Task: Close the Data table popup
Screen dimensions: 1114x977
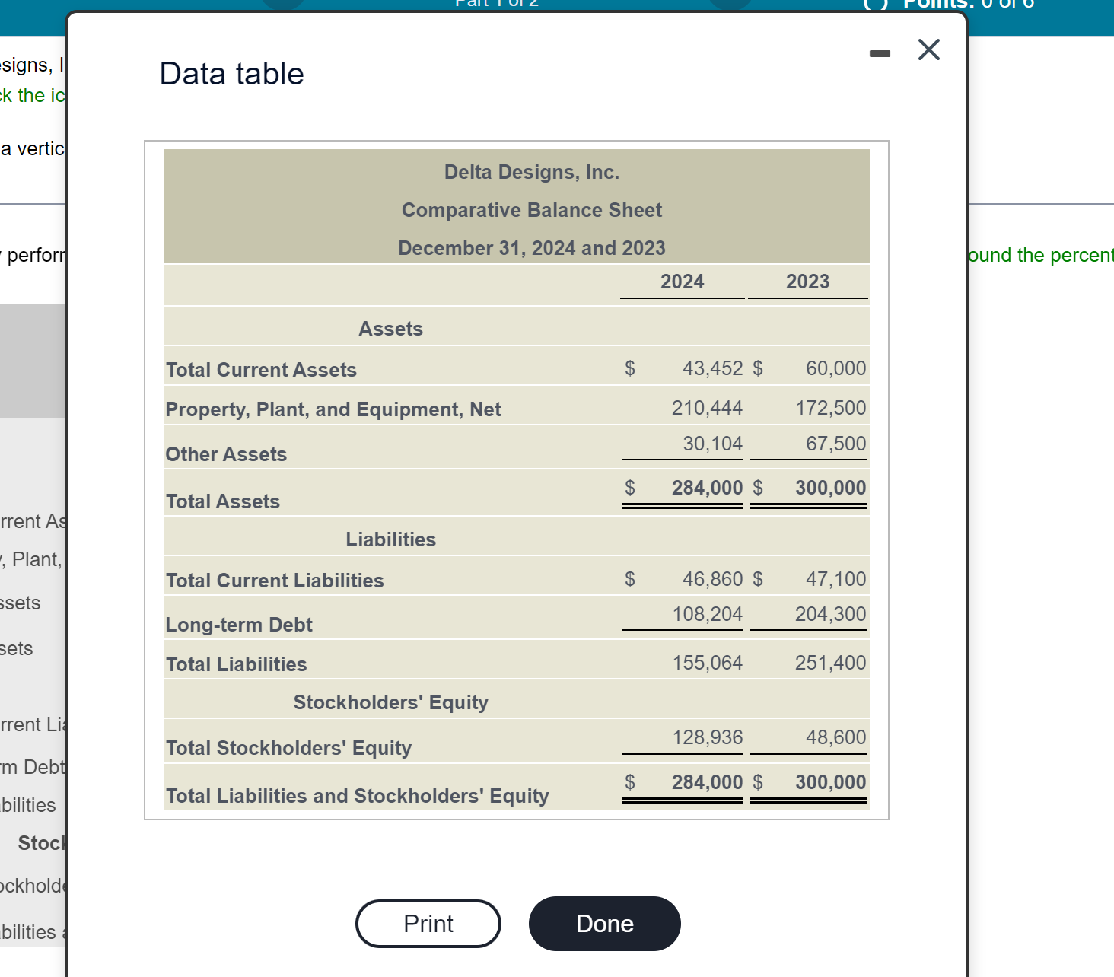Action: [x=928, y=49]
